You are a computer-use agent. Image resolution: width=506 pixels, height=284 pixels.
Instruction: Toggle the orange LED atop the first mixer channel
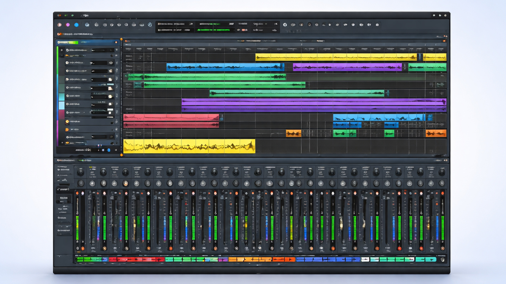[77, 193]
